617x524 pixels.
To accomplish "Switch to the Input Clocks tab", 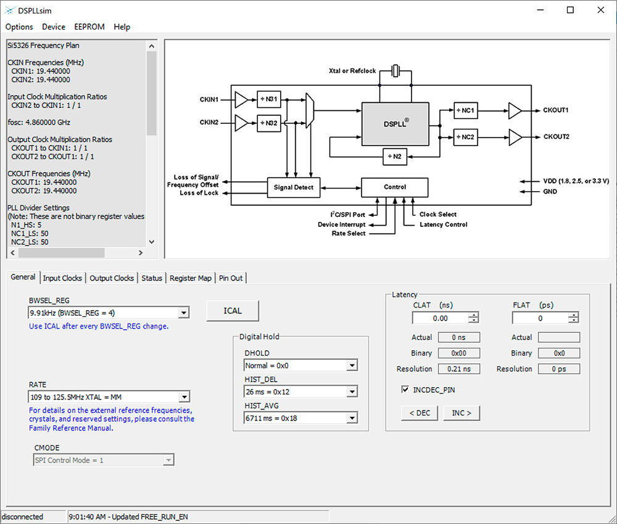I will pyautogui.click(x=62, y=278).
